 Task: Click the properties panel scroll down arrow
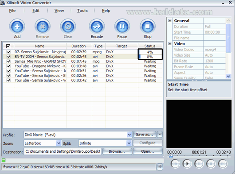tap(228, 76)
